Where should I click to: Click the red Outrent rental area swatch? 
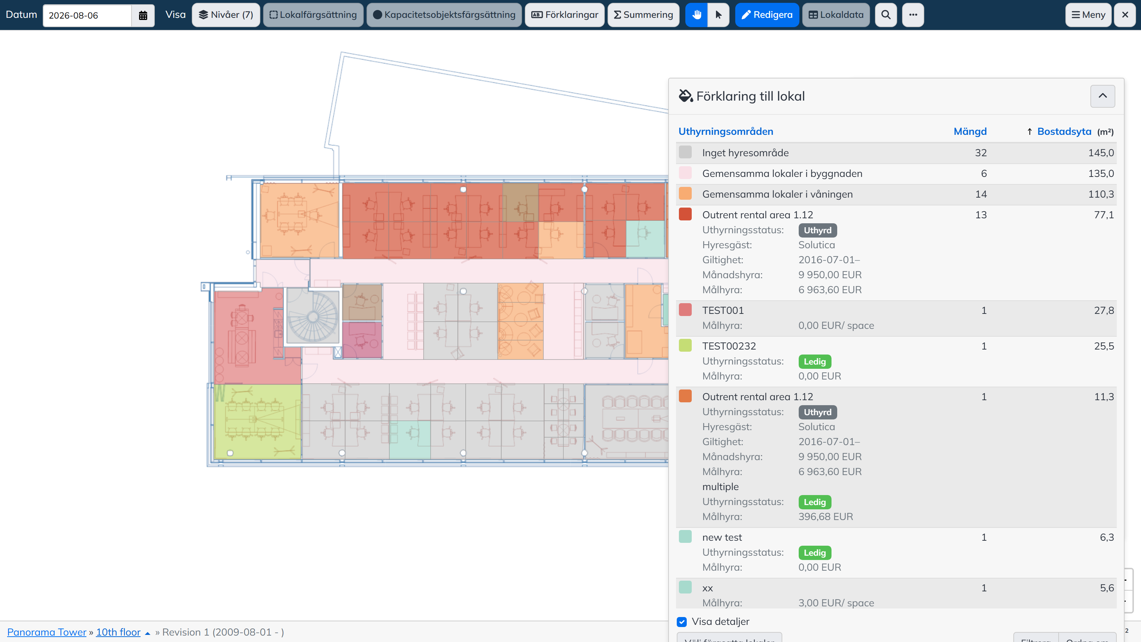pyautogui.click(x=685, y=214)
